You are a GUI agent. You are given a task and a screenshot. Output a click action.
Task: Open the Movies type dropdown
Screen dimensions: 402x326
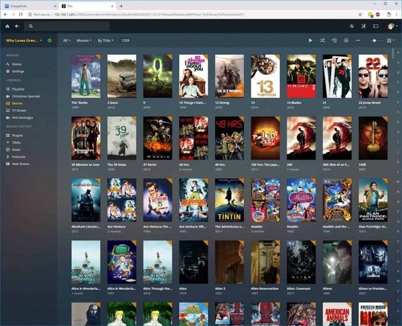[x=84, y=40]
